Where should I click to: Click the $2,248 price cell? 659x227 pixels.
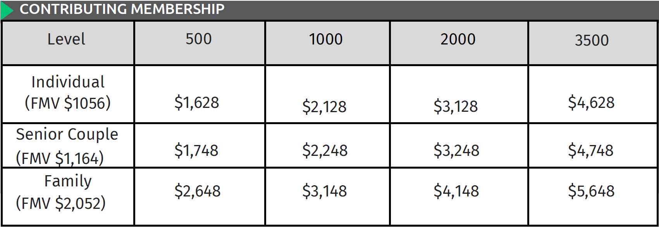click(x=325, y=150)
